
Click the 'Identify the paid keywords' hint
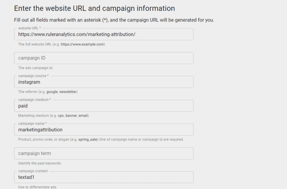tap(39, 163)
